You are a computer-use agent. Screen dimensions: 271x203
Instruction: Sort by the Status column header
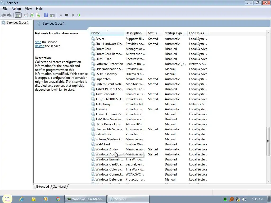[155, 33]
